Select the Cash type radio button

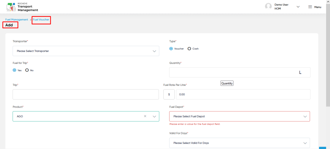[189, 49]
